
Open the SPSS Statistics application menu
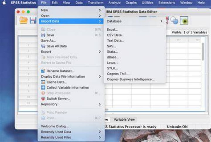pyautogui.click(x=23, y=3)
